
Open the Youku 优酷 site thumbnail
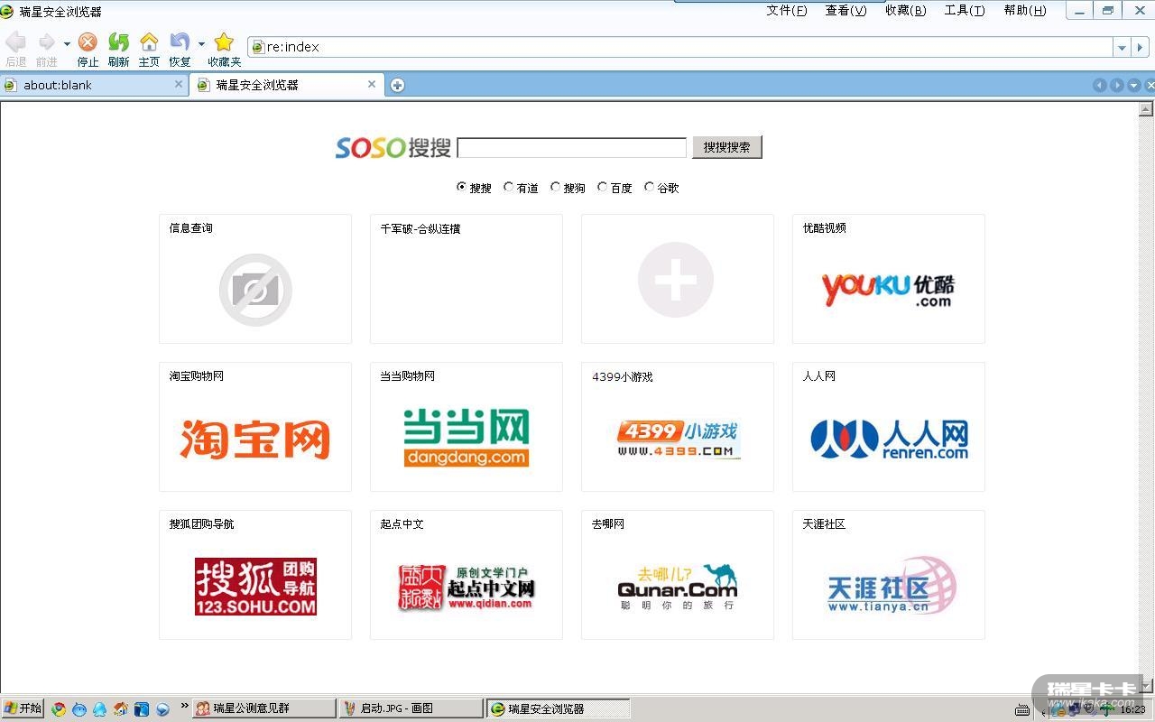point(889,289)
